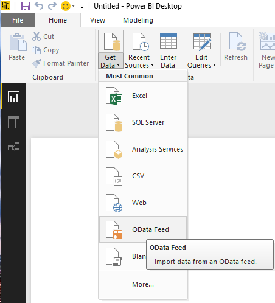The image size is (275, 303).
Task: Select the Blank Query option
Action: pos(123,256)
